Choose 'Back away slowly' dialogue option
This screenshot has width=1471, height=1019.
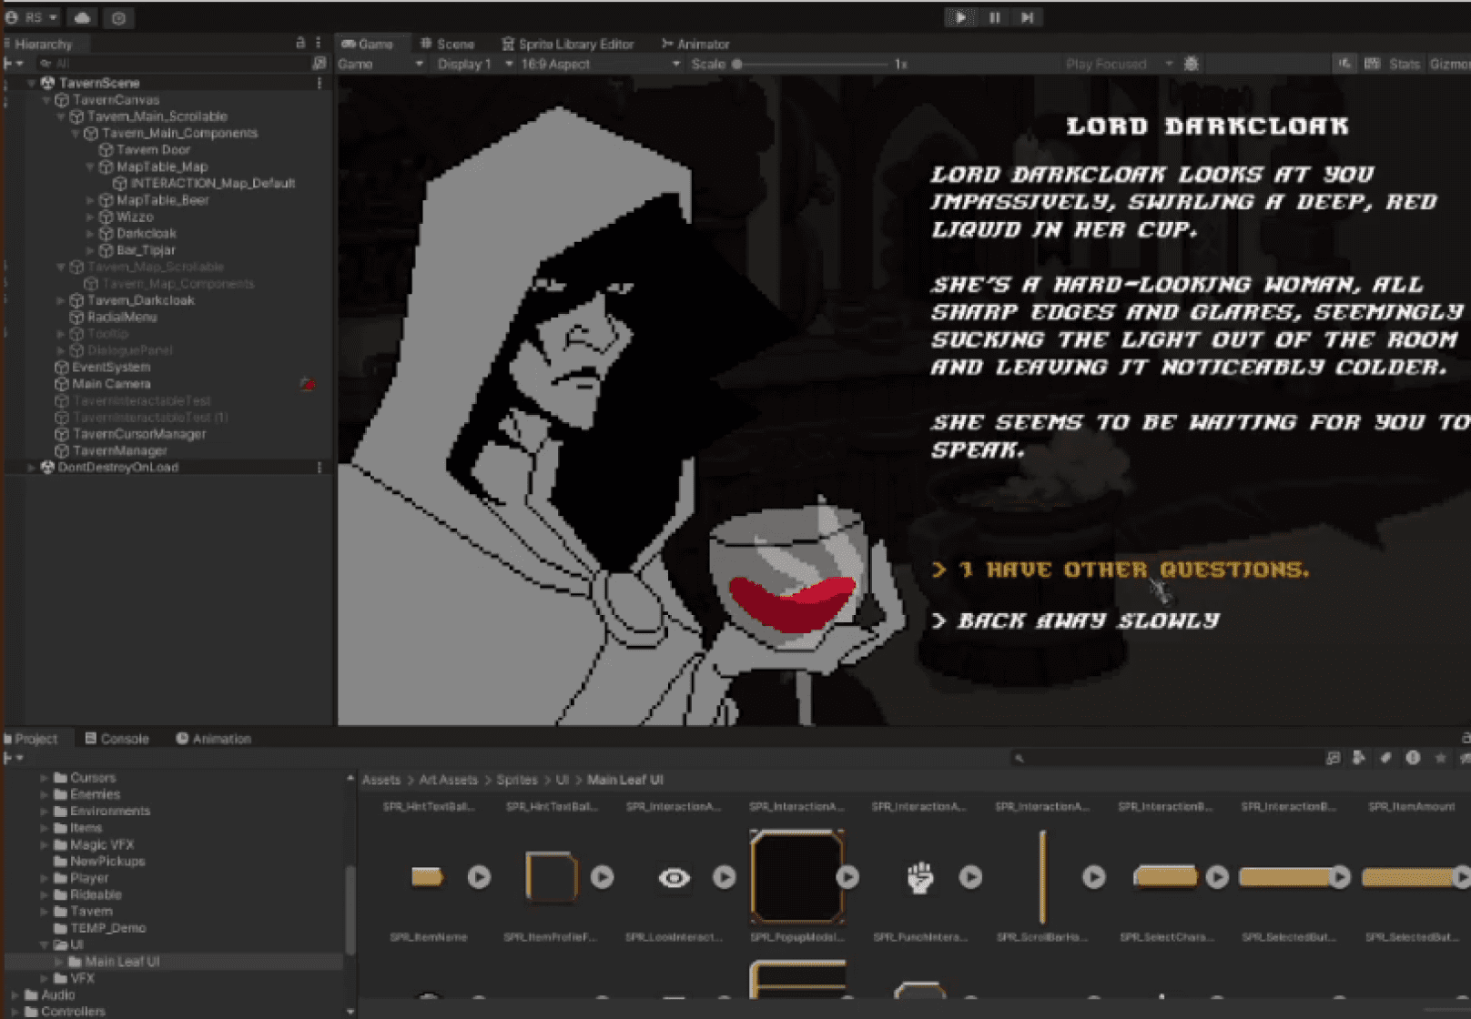click(x=1075, y=620)
